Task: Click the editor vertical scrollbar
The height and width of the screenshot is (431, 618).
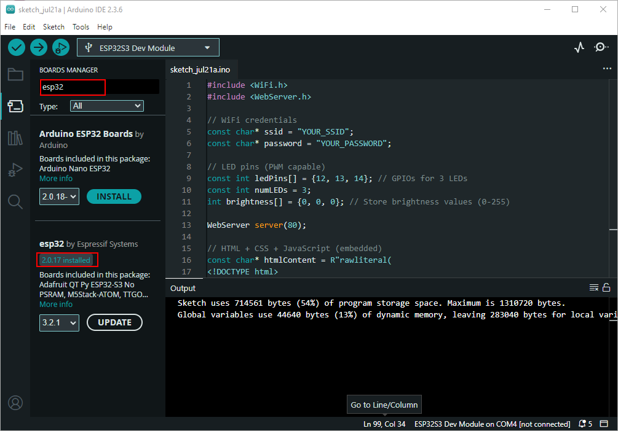Action: tap(613, 179)
